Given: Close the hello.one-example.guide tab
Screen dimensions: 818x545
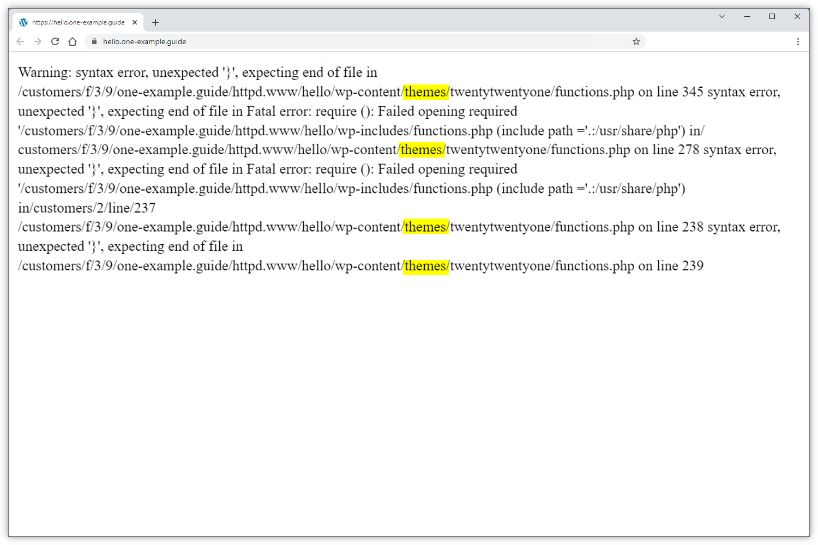Looking at the screenshot, I should (x=135, y=22).
